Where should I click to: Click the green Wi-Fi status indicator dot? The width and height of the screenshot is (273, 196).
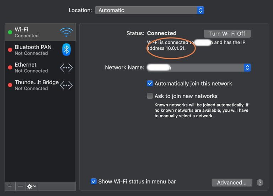coord(10,32)
